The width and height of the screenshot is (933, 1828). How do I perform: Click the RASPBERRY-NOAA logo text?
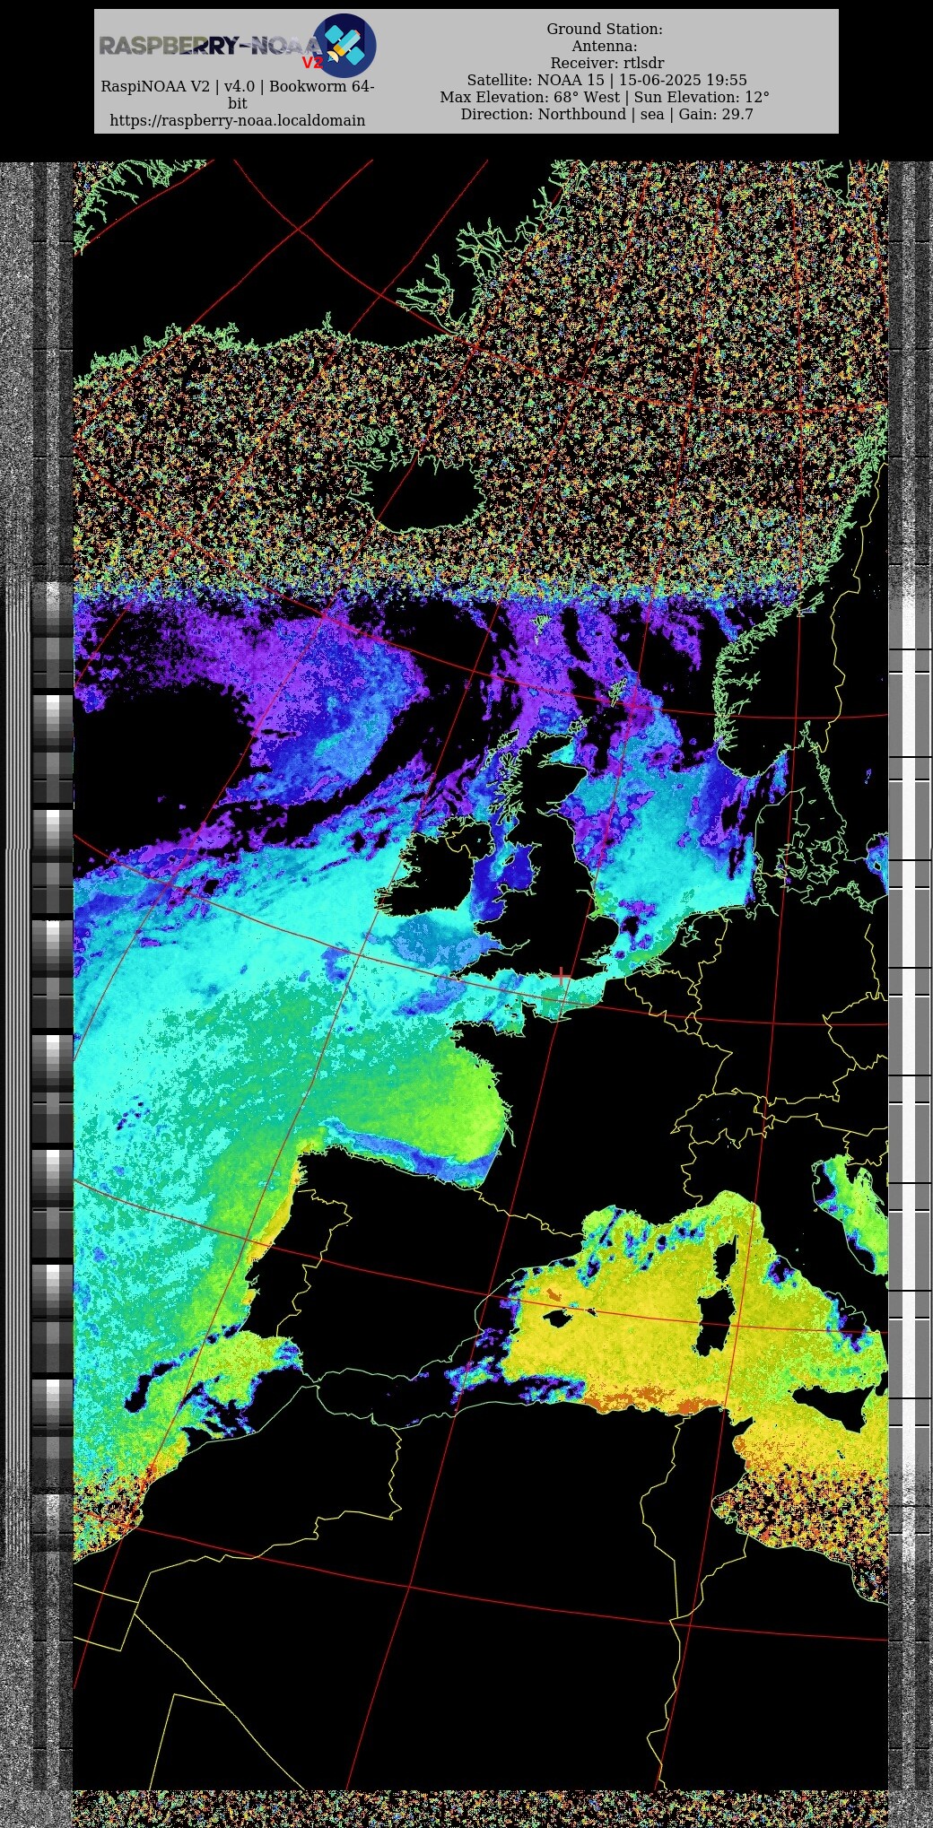[x=210, y=46]
